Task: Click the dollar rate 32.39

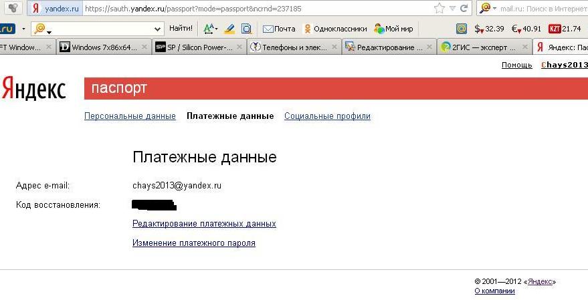Action: [489, 29]
